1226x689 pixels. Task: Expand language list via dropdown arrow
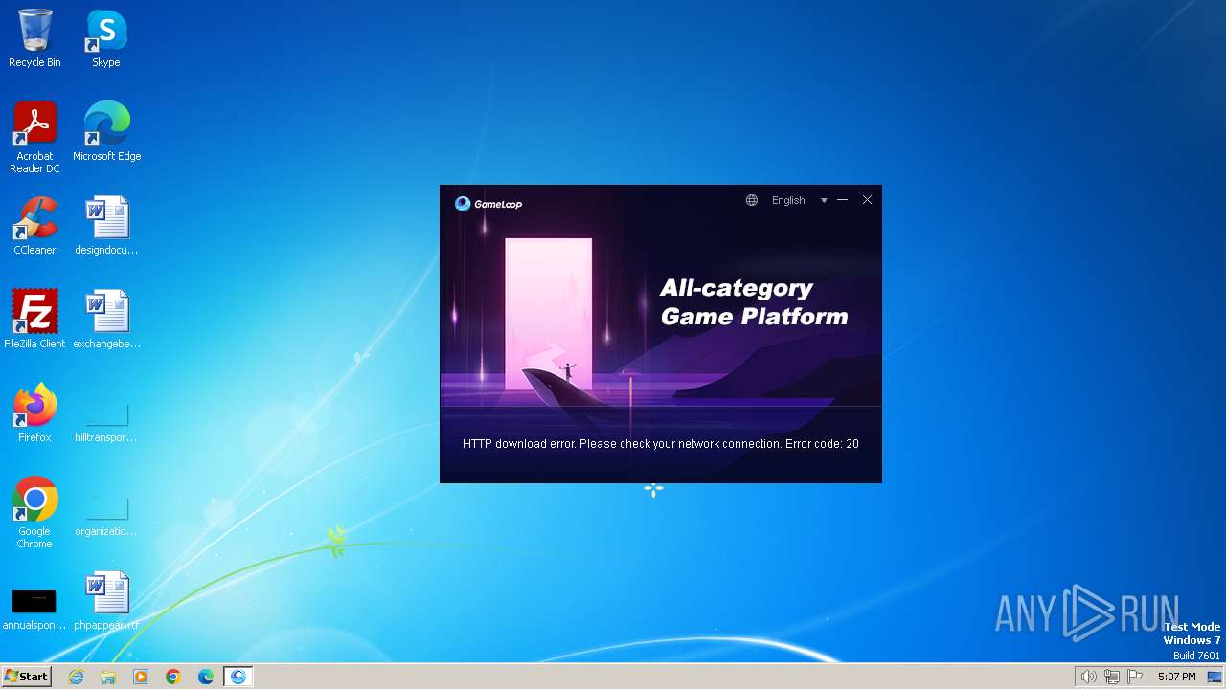coord(824,201)
